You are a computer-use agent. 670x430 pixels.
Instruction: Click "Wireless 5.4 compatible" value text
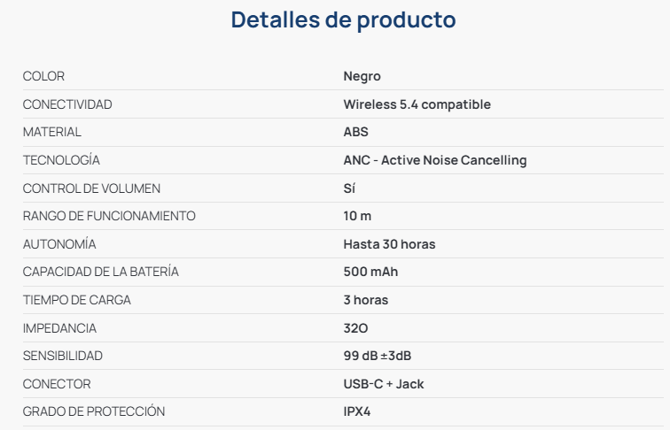[417, 104]
